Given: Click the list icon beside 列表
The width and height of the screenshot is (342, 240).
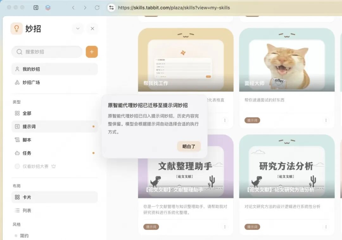Looking at the screenshot, I should (x=17, y=210).
